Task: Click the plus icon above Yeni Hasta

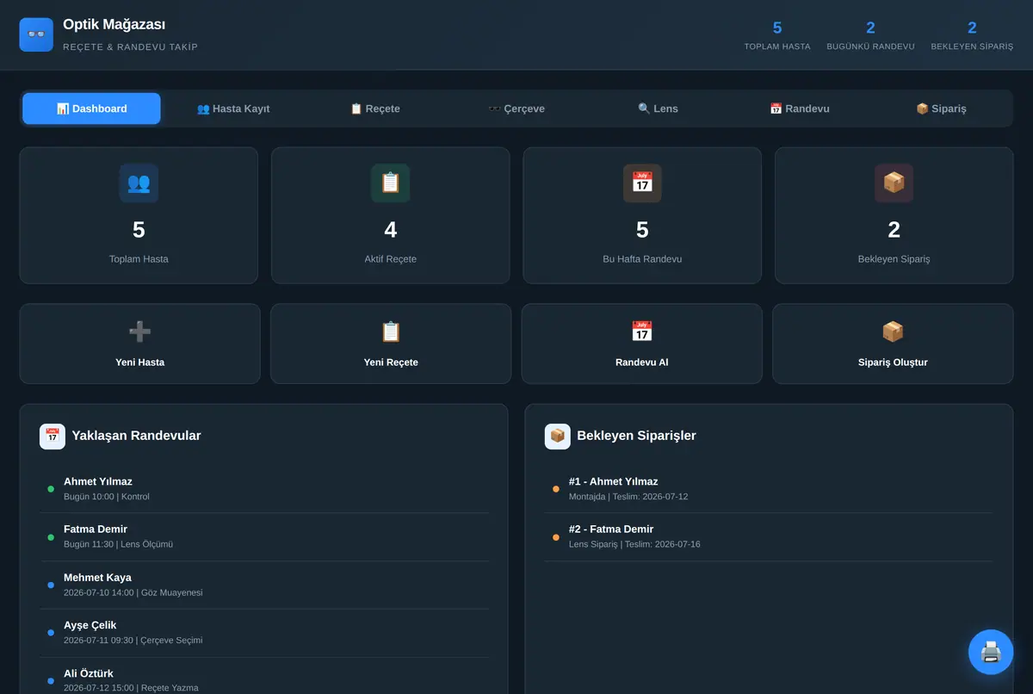Action: (x=139, y=332)
